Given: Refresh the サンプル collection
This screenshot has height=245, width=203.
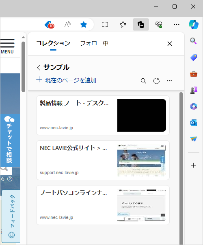Looking at the screenshot, I should point(156,81).
